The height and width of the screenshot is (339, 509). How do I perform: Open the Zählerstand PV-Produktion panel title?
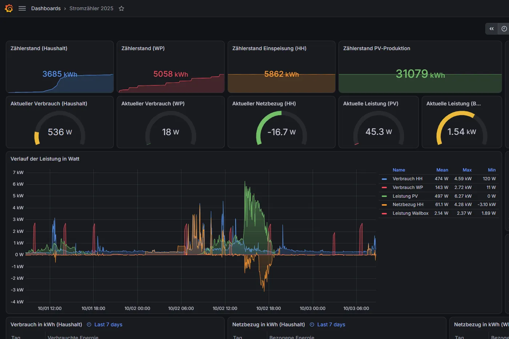click(x=377, y=48)
